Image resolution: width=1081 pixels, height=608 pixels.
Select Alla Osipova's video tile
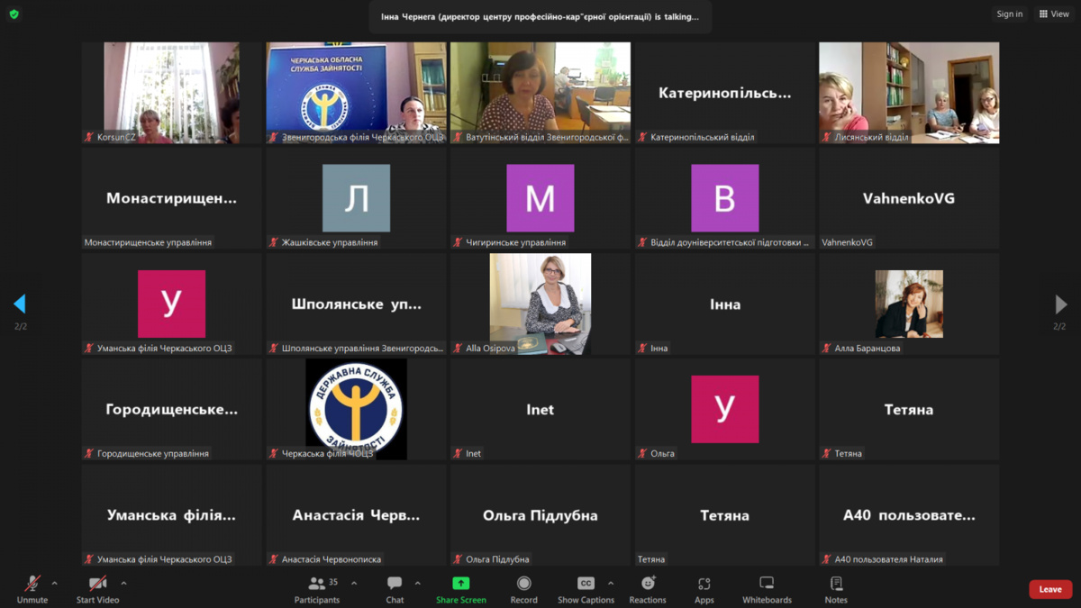[x=540, y=304]
